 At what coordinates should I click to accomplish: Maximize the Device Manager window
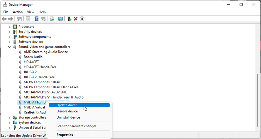pos(241,5)
